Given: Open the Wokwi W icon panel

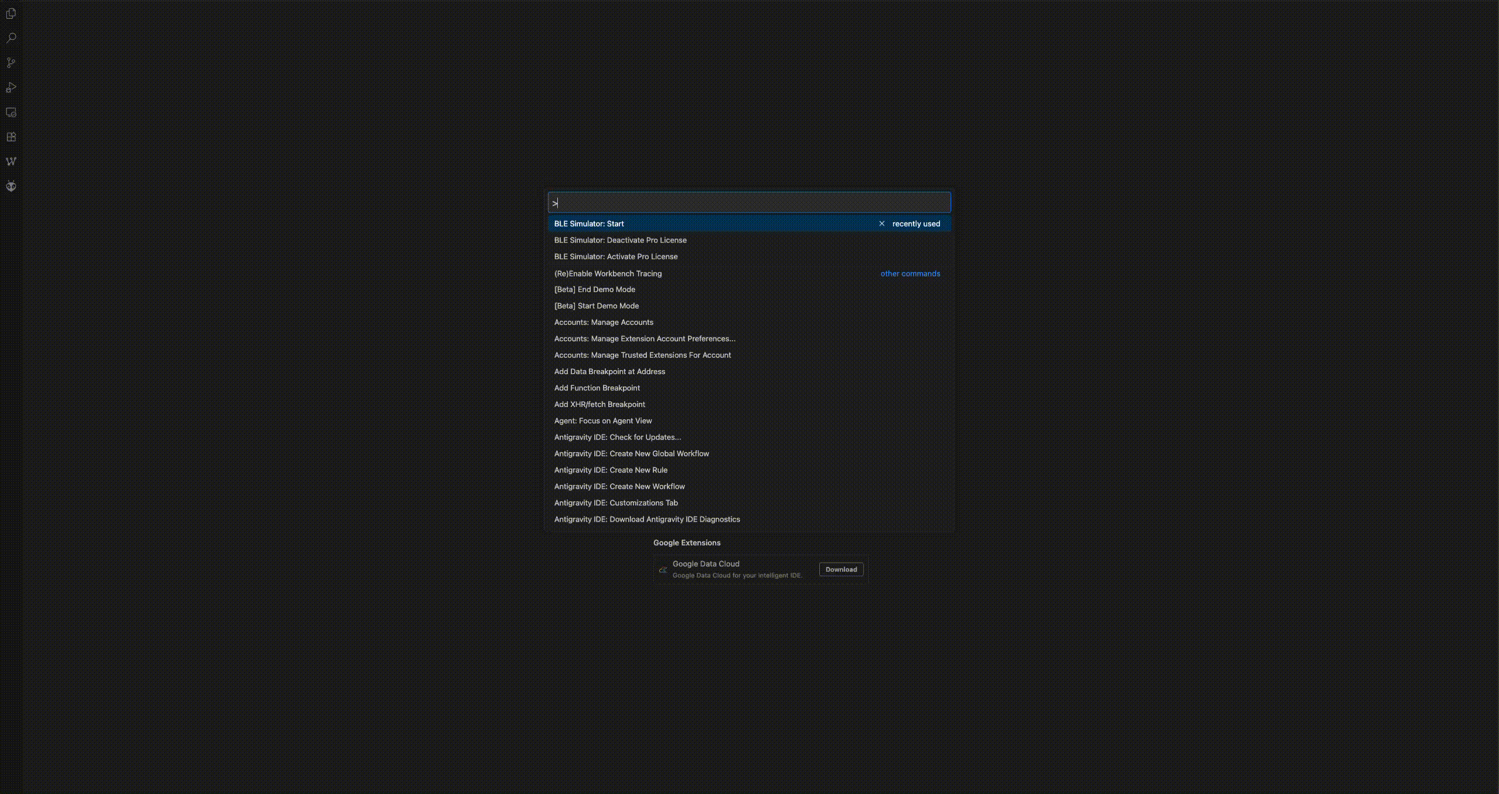Looking at the screenshot, I should pyautogui.click(x=11, y=162).
